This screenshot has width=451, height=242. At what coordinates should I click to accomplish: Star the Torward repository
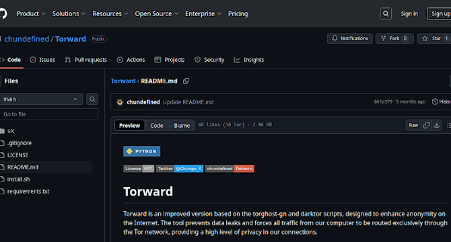click(434, 38)
